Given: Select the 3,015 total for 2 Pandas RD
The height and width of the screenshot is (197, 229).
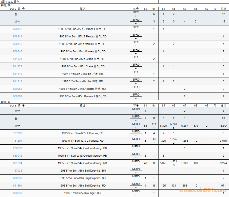Looking at the screenshot, I should coord(223,141).
